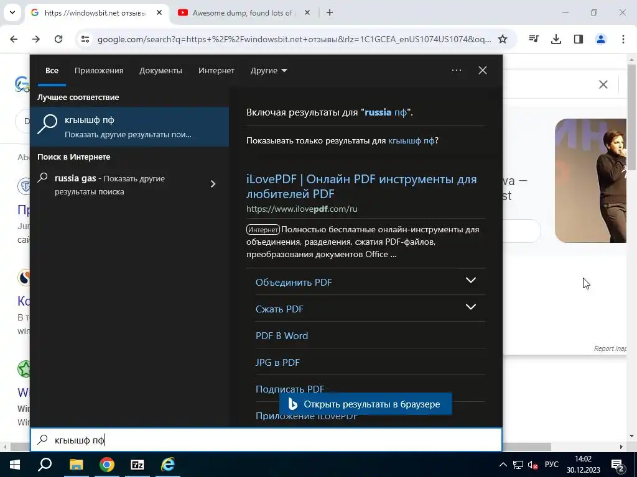Screen dimensions: 637x477
Task: Click the Chrome address bar URL
Action: coord(294,39)
